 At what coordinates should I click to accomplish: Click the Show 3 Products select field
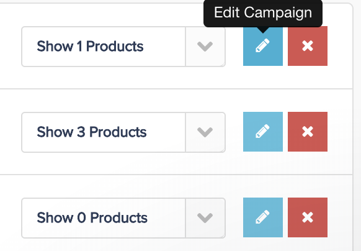(x=123, y=132)
